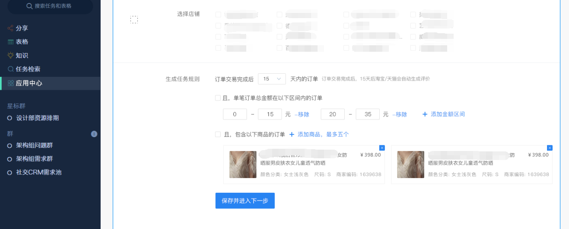Viewport: 569px width, 229px height.
Task: Select 社交CRM需求池 in sidebar
Action: click(39, 173)
